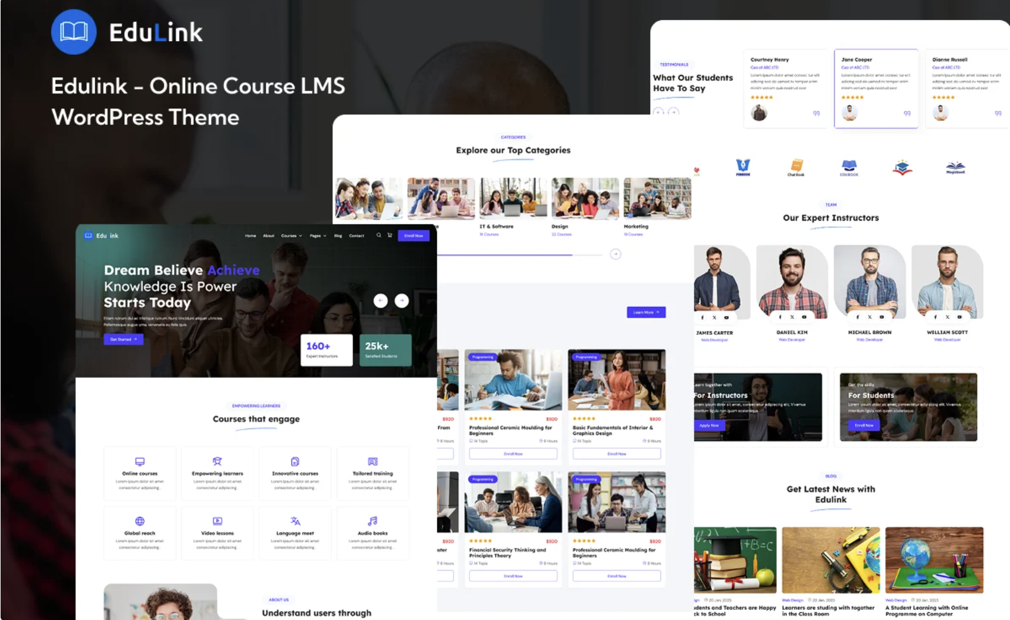Open the shopping cart icon in navbar
The height and width of the screenshot is (620, 1010).
(390, 235)
